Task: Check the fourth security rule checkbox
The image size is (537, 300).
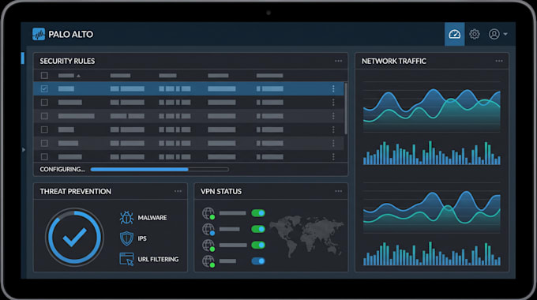Action: [x=44, y=129]
